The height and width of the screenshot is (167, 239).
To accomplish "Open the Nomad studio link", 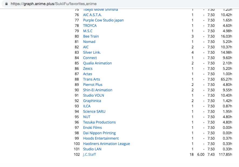I will pyautogui.click(x=89, y=42).
